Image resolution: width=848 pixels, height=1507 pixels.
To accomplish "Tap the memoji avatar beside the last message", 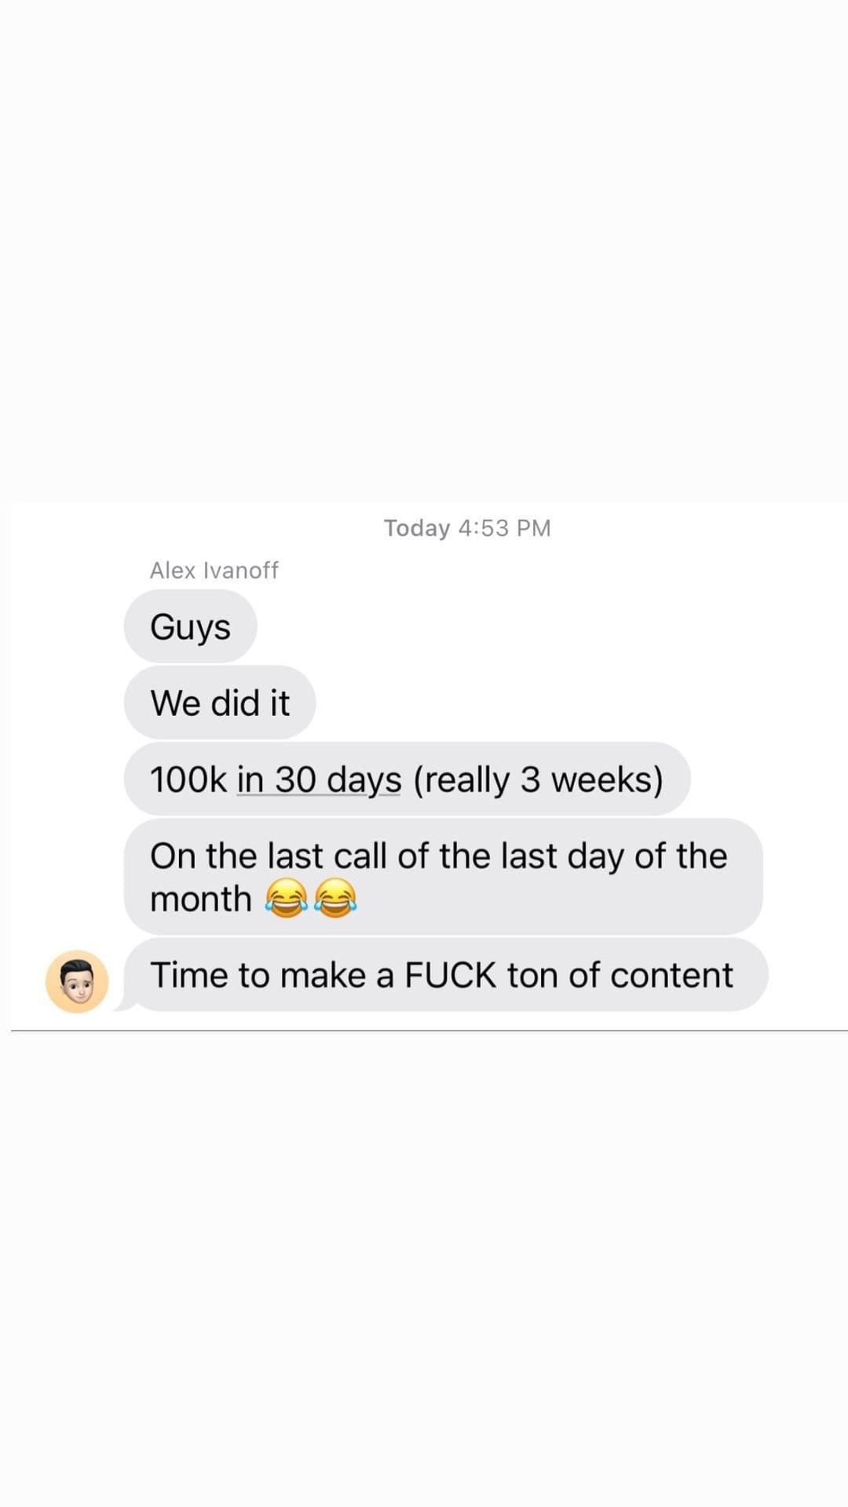I will click(77, 981).
